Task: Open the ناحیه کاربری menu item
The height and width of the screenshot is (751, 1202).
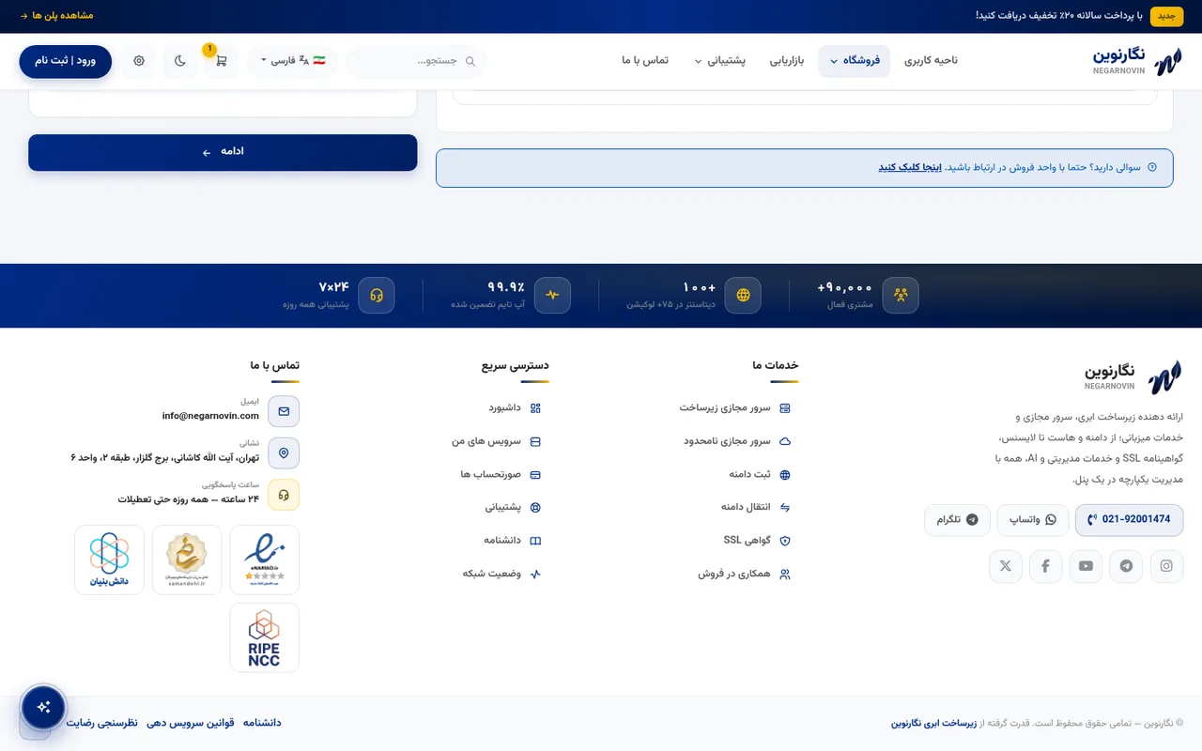Action: [931, 61]
